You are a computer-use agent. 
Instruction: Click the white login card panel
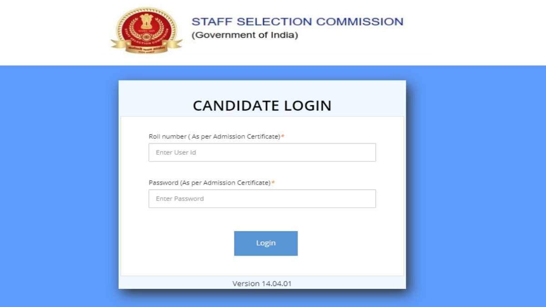click(x=262, y=218)
